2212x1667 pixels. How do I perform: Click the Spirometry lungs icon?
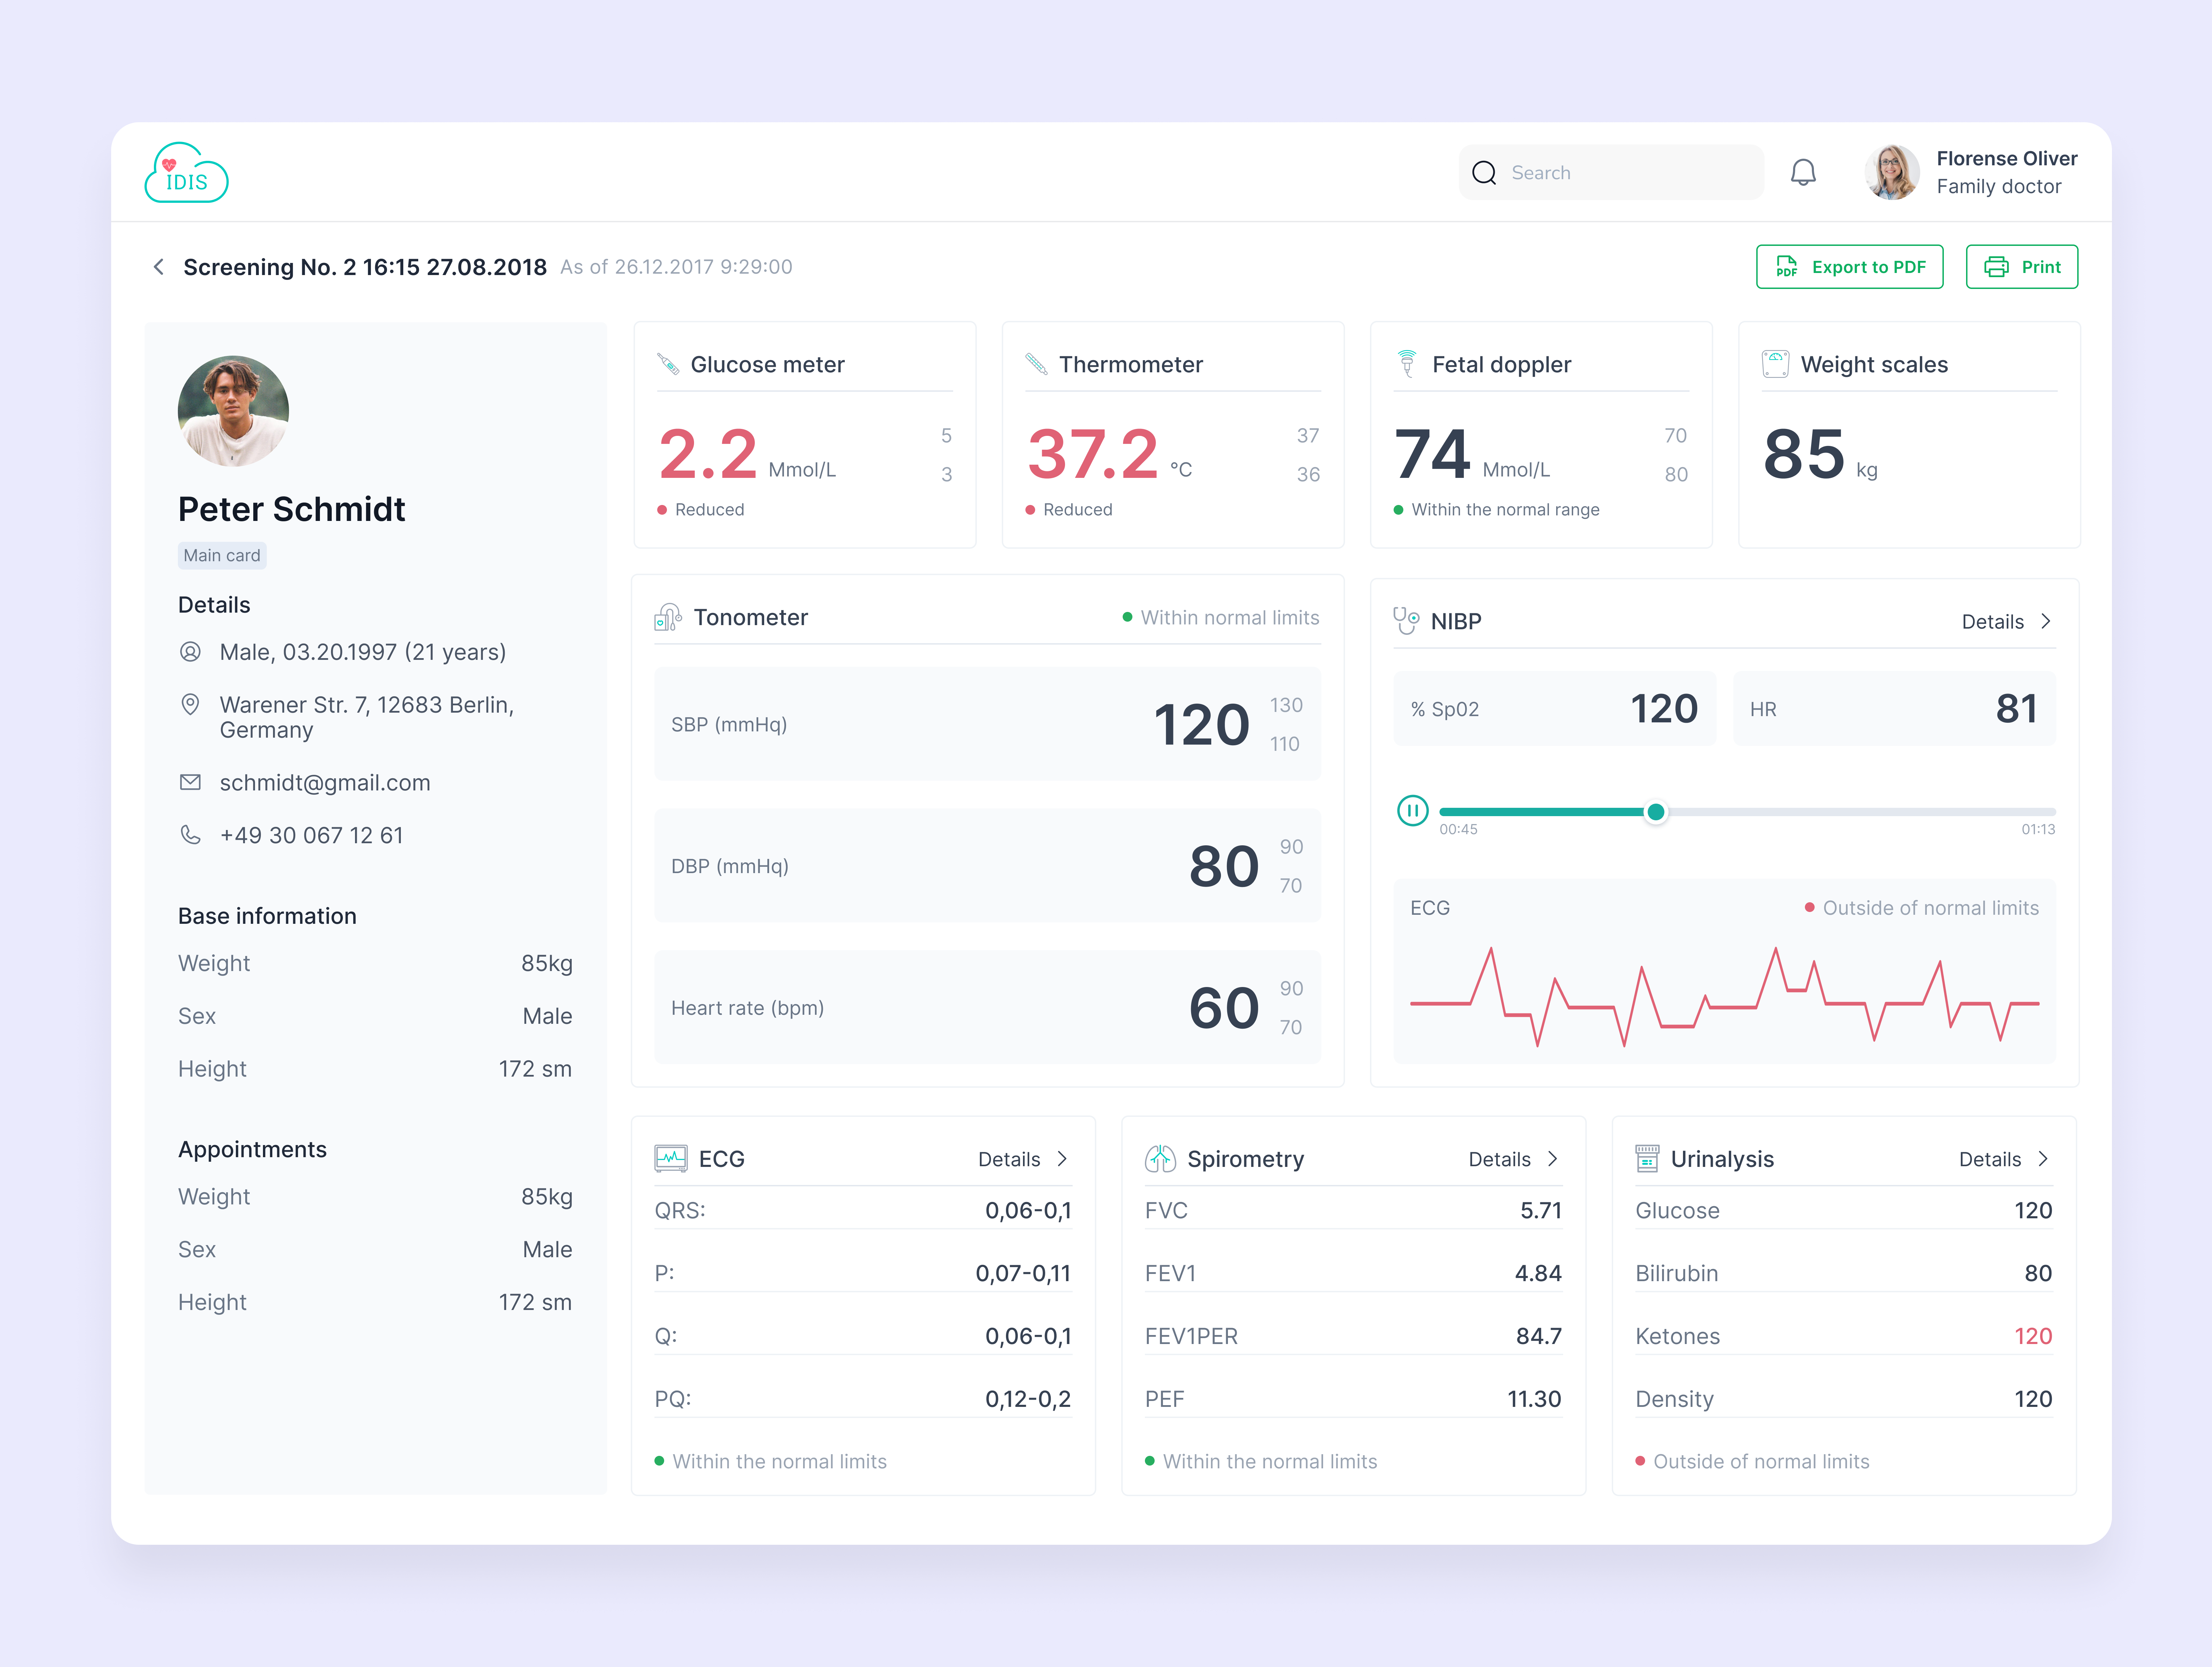pyautogui.click(x=1159, y=1159)
